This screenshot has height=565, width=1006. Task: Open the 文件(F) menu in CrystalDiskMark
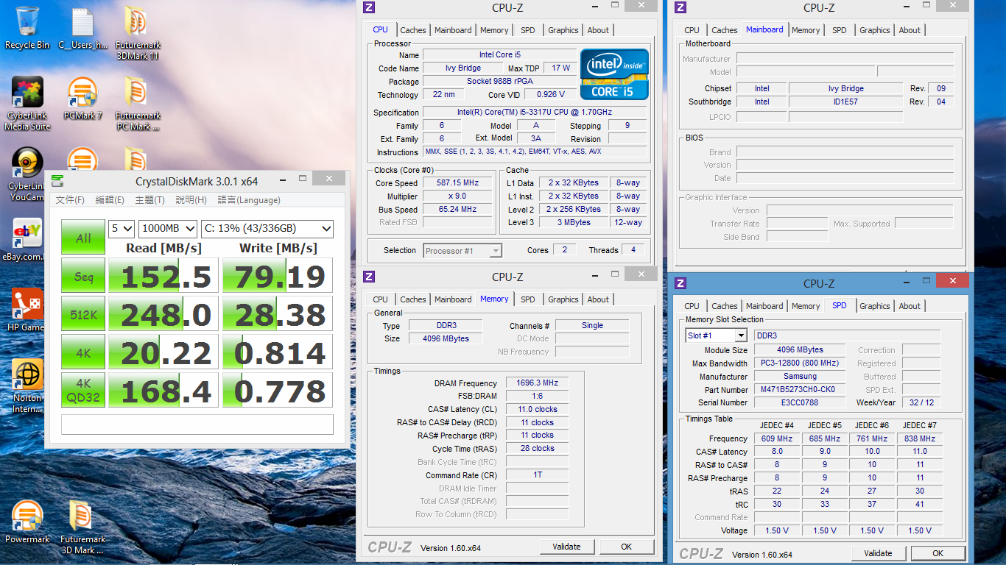pos(70,200)
